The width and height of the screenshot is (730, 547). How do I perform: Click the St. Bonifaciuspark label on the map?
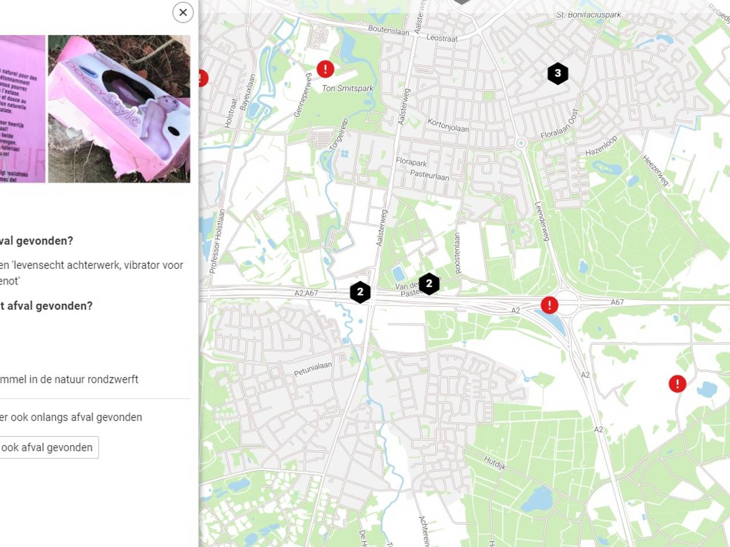point(589,15)
